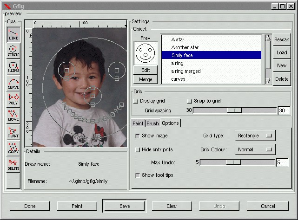Screen dimensions: 298x220
Task: Click the Rescan button
Action: coord(282,40)
